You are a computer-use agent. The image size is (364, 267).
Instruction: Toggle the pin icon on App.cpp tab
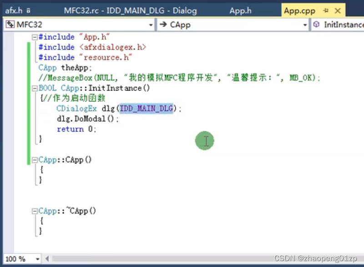tap(326, 10)
